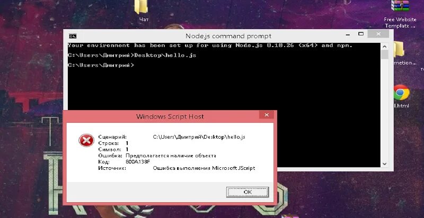Minimize the Node.js command prompt window

[x=348, y=34]
